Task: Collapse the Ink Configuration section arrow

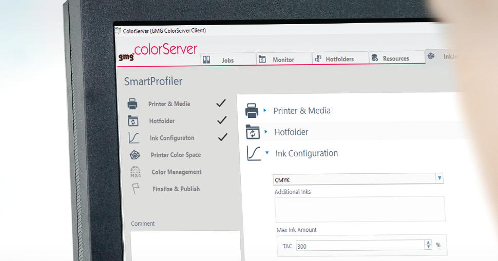Action: [267, 153]
